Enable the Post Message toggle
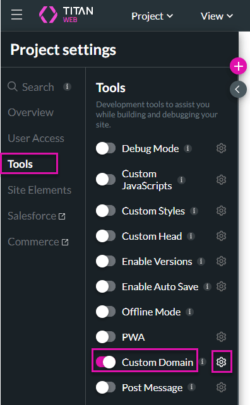Viewport: 250px width, 405px height. [105, 387]
